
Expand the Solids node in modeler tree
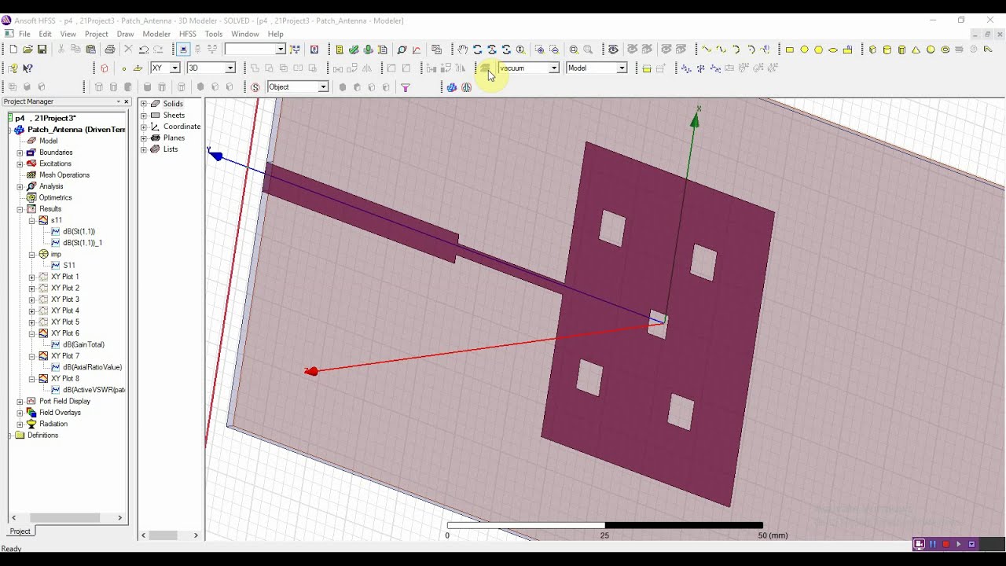pos(144,104)
